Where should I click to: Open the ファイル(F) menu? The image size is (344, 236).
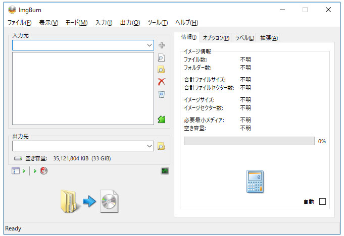pos(20,23)
